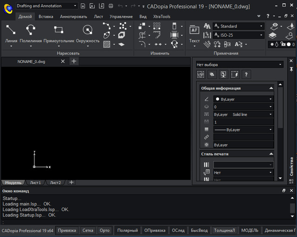Collapse the Общая информация section
Screen dimensions: 297x237
(x=271, y=88)
